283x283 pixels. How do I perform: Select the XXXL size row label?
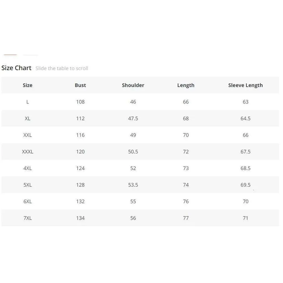(x=28, y=152)
